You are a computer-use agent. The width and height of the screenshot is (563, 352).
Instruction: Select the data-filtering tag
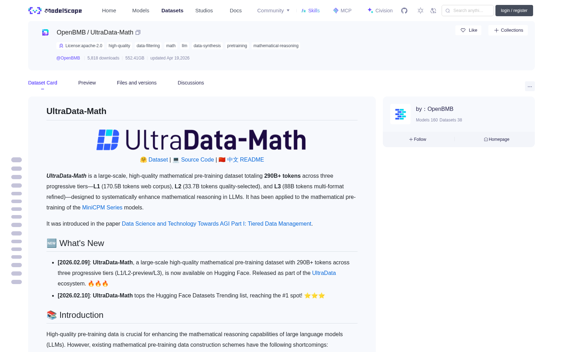(x=148, y=46)
